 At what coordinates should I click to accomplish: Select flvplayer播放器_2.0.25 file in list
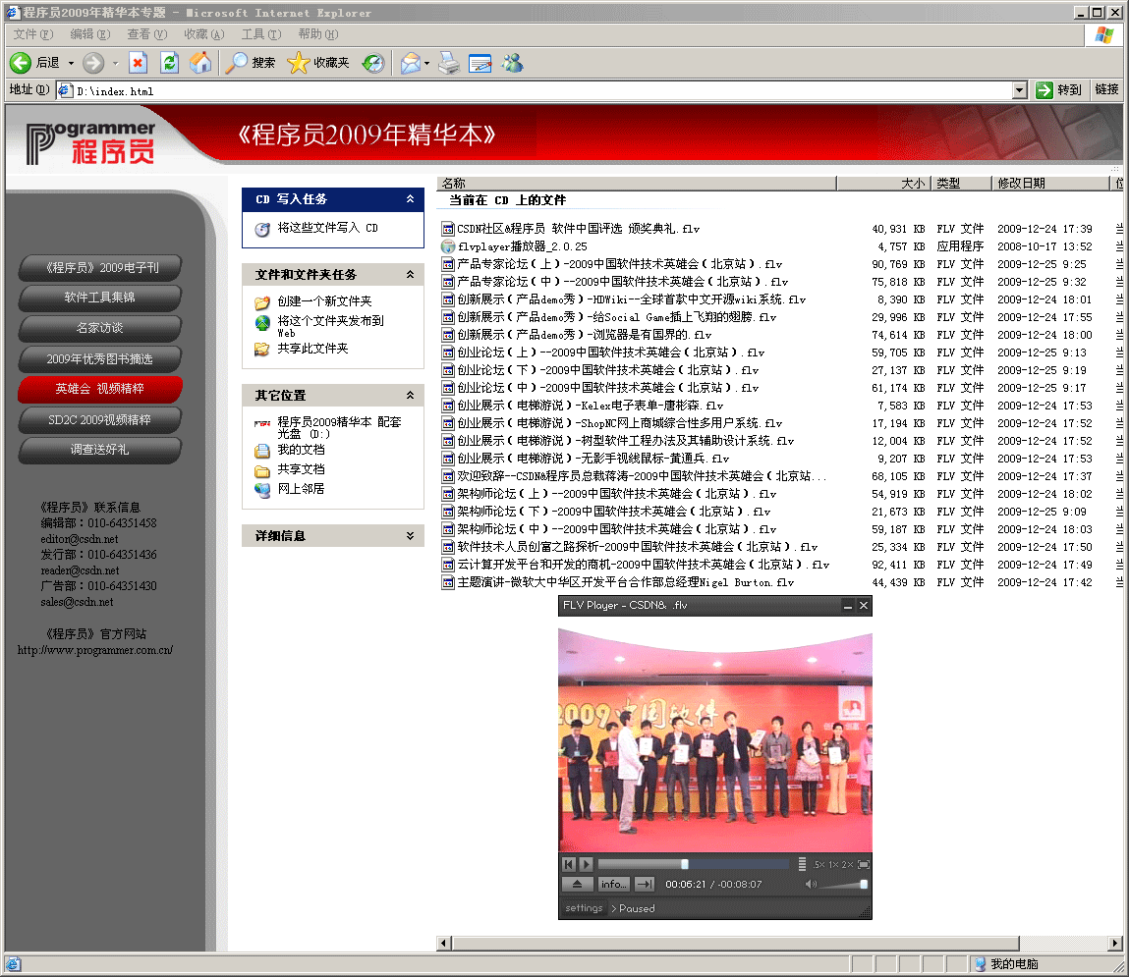(x=522, y=246)
